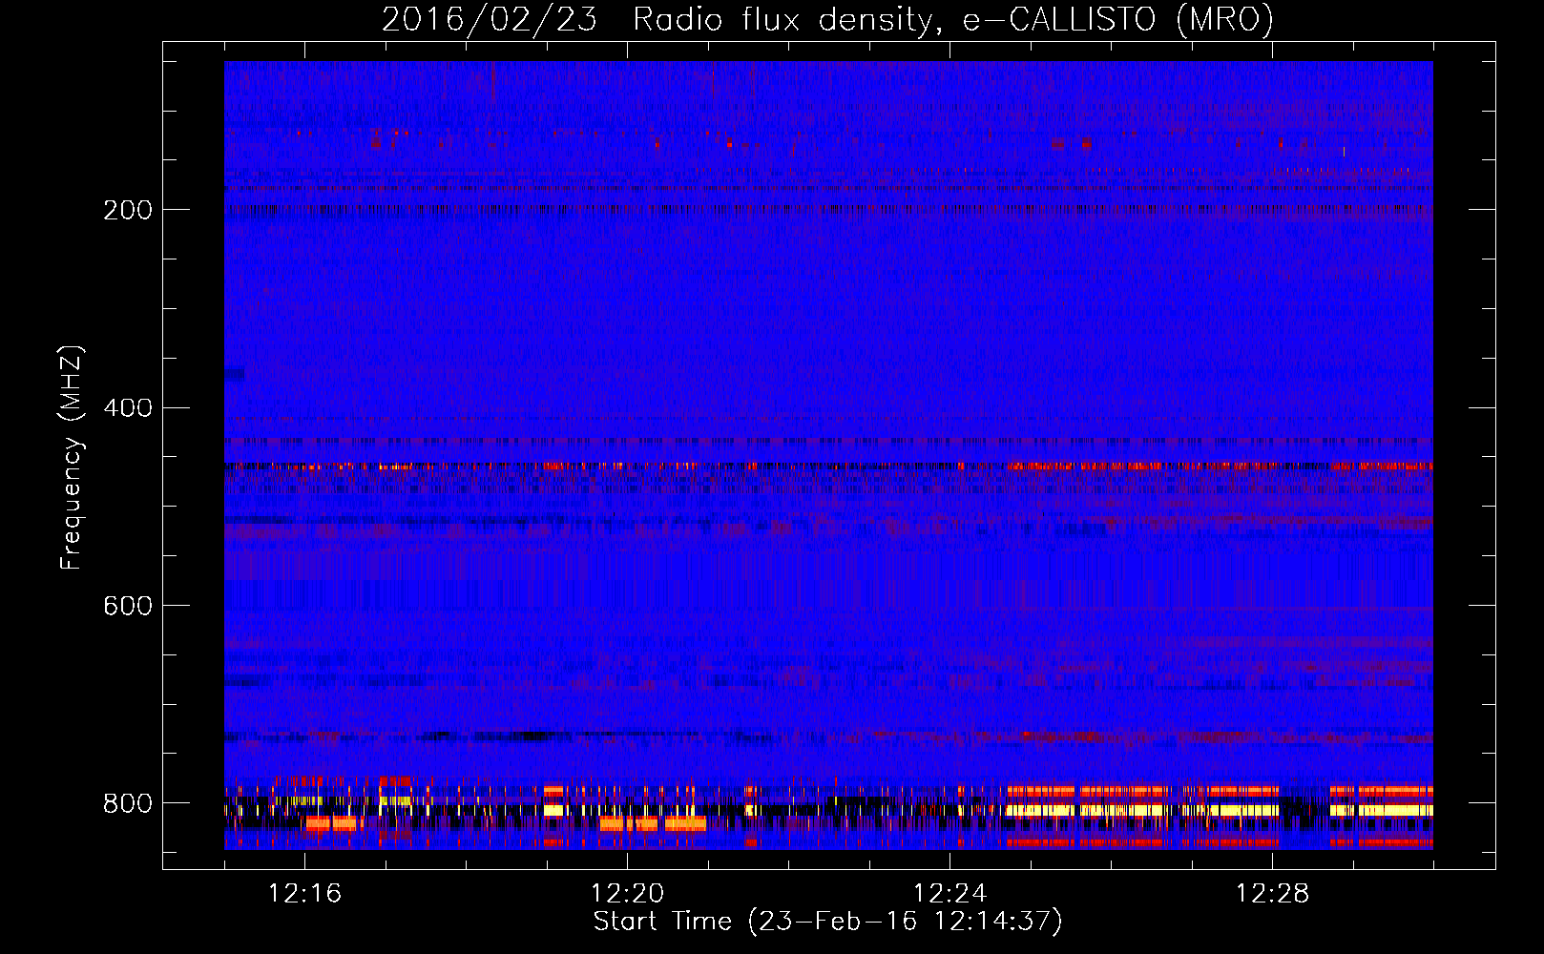Screen dimensions: 1544x954
Task: Click the 'Frequency (MHZ)' axis label
Action: [72, 458]
